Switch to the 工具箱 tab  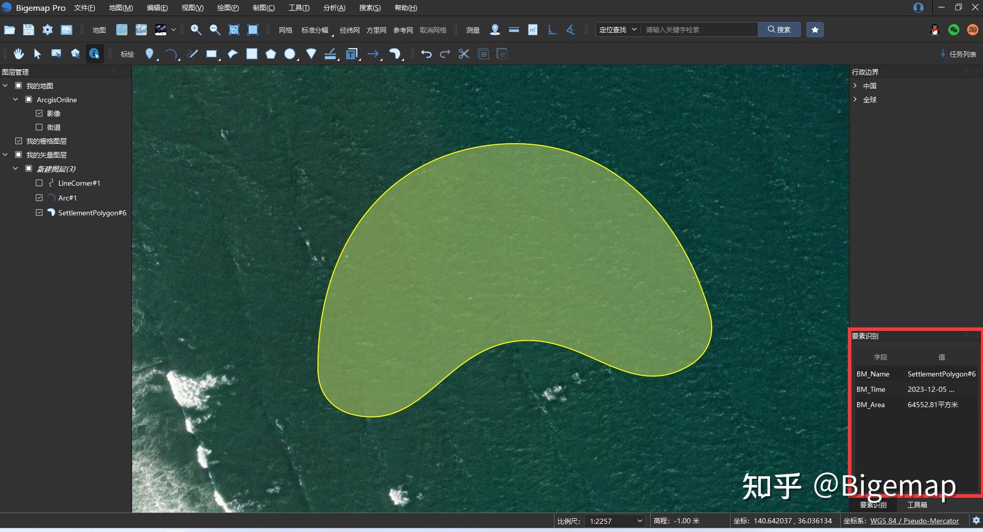coord(917,505)
